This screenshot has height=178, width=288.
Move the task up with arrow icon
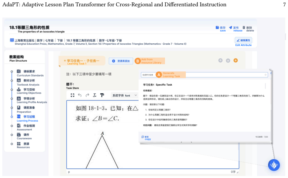click(221, 61)
